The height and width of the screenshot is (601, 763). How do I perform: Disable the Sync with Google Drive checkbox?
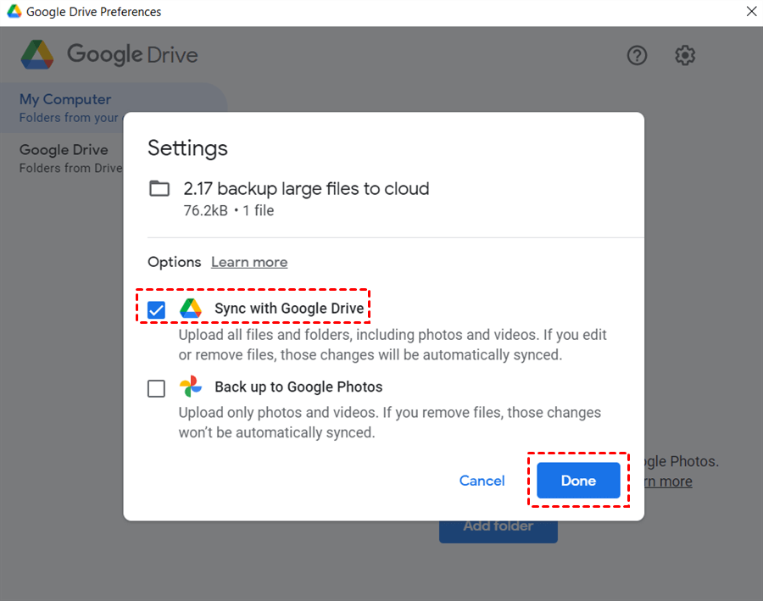[x=156, y=309]
